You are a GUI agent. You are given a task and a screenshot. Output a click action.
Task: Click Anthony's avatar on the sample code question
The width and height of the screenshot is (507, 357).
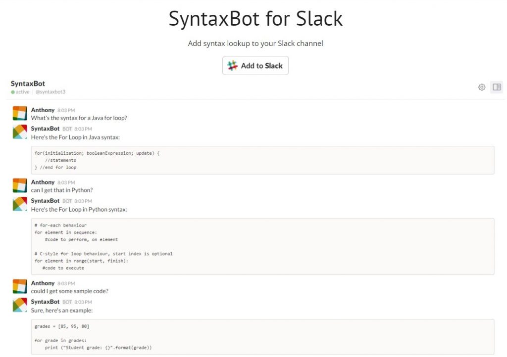click(x=20, y=286)
